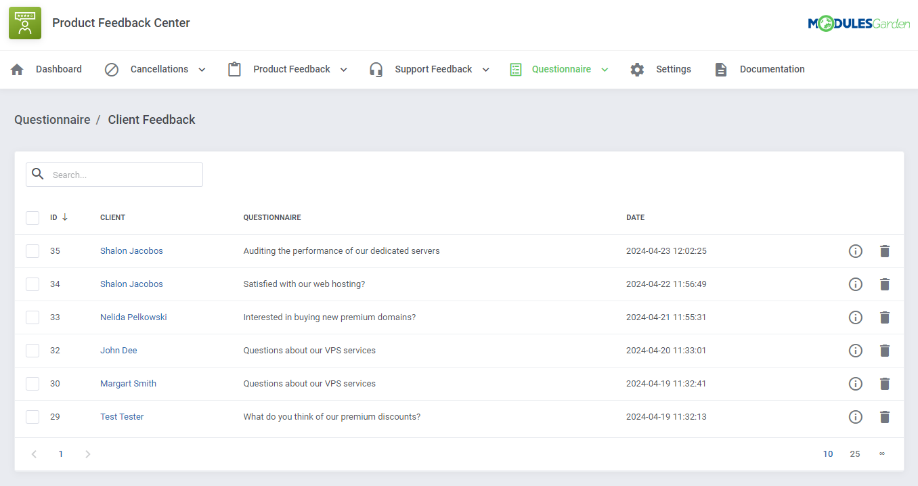Show 25 entries per page
The width and height of the screenshot is (918, 486).
854,454
